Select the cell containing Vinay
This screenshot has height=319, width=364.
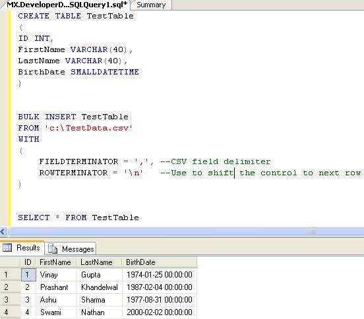click(56, 275)
